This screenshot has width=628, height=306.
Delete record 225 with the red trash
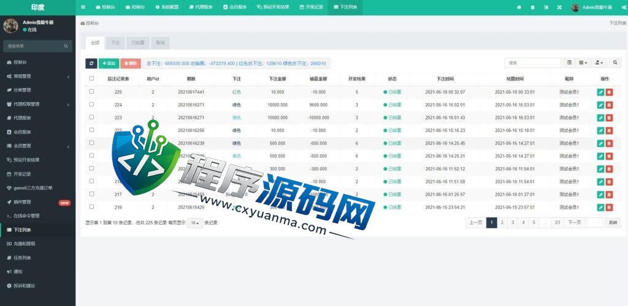[x=609, y=92]
